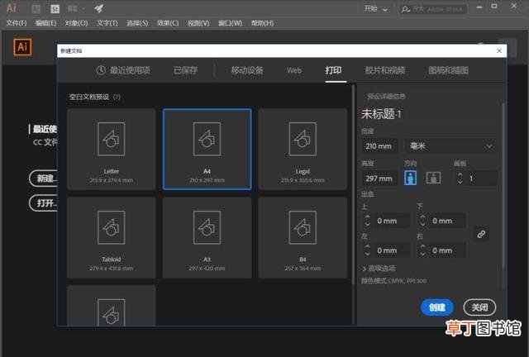The image size is (529, 357).
Task: Click the 关闭 button
Action: tap(479, 307)
